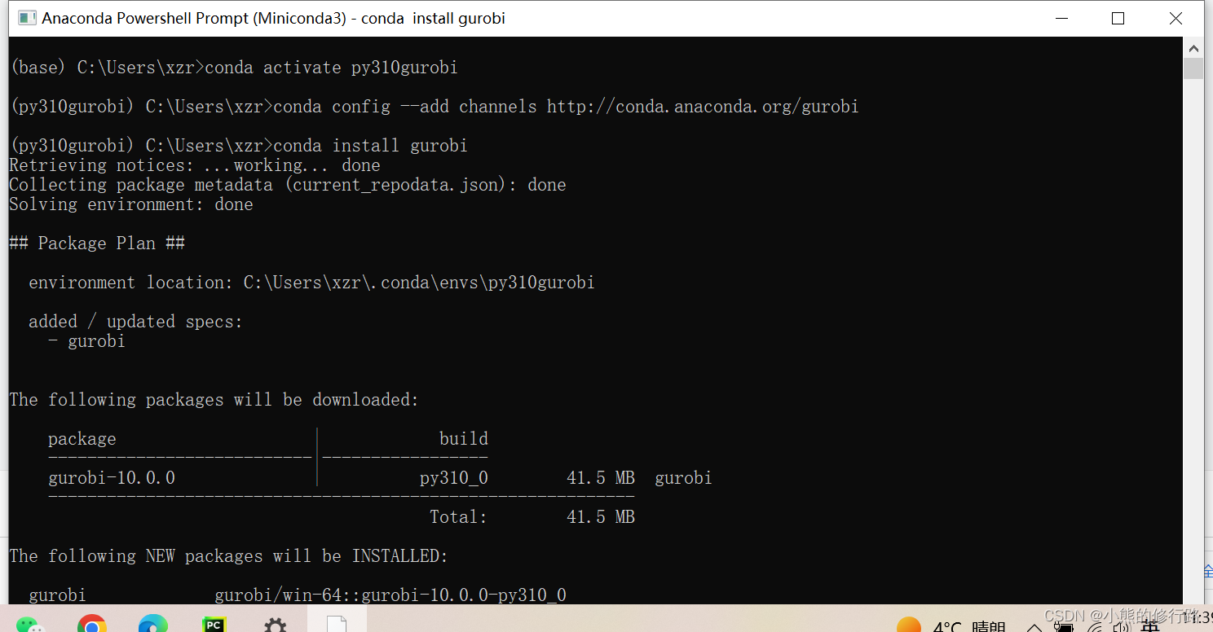
Task: Mute audio via the speaker tray icon
Action: click(1121, 627)
